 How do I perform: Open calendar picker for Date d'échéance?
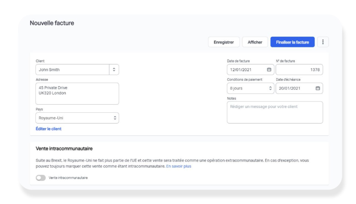coord(318,88)
